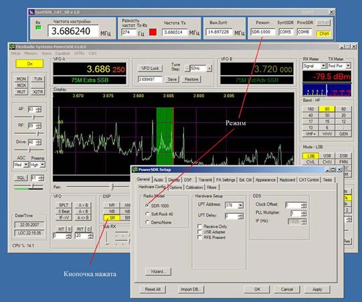Screen dimensions: 362x302
Task: Move the RF gain slider
Action: click(38, 133)
